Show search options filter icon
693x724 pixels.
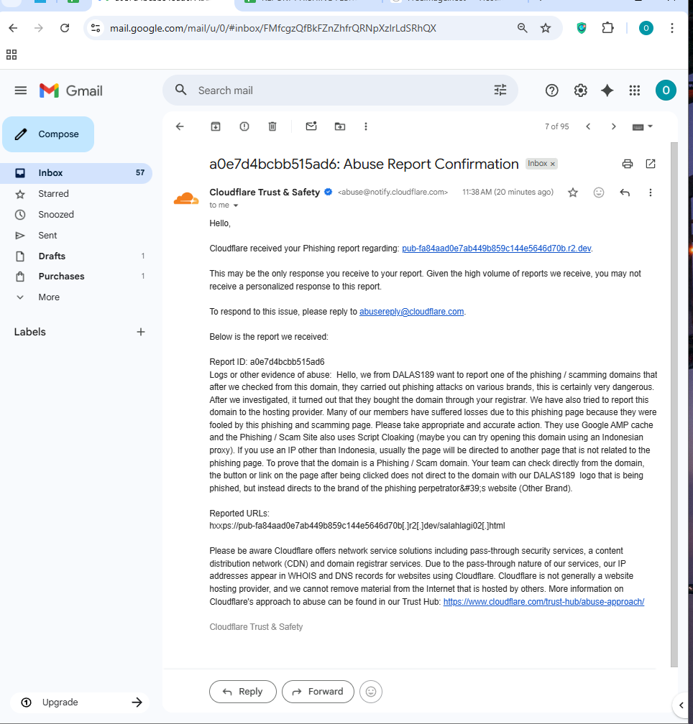coord(500,90)
